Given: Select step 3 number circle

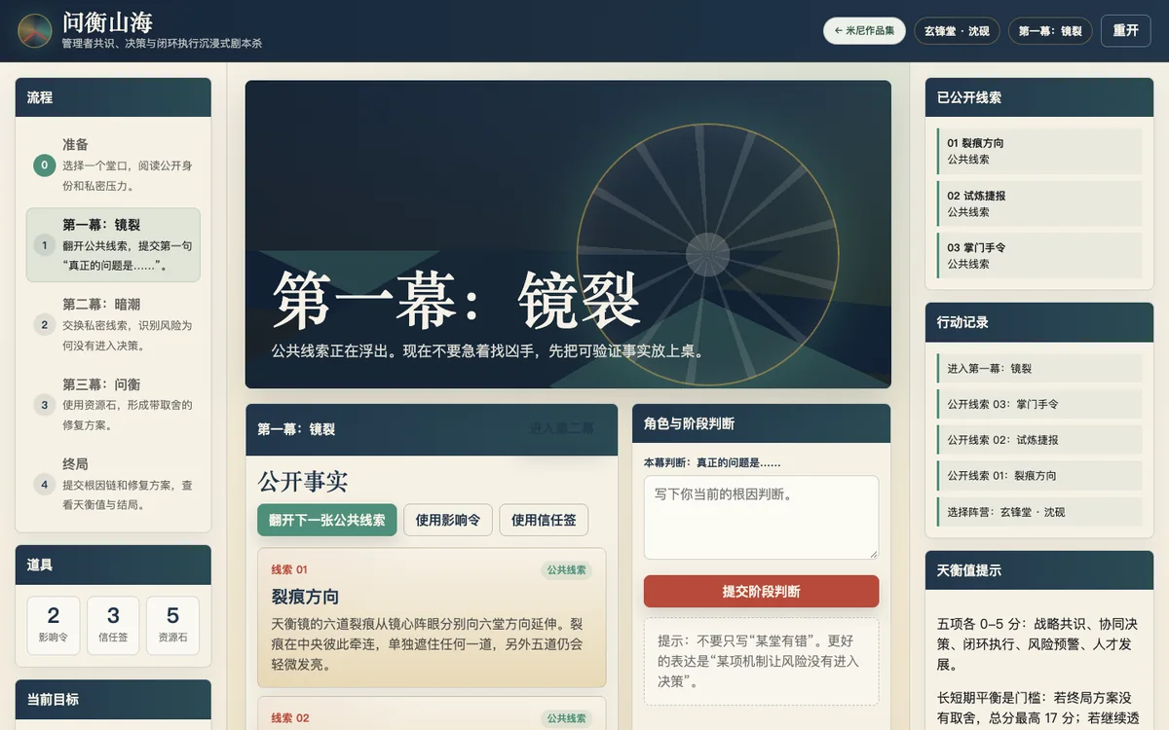Looking at the screenshot, I should tap(44, 404).
